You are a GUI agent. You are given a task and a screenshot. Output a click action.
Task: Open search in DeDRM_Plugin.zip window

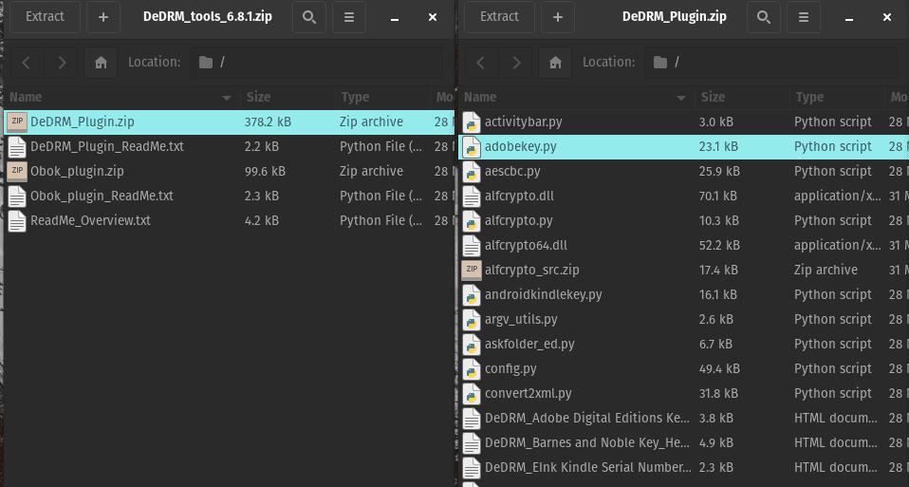pyautogui.click(x=764, y=17)
